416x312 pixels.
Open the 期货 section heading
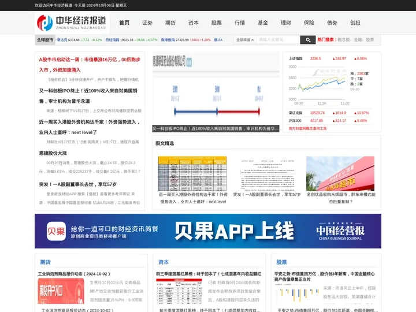tap(45, 262)
